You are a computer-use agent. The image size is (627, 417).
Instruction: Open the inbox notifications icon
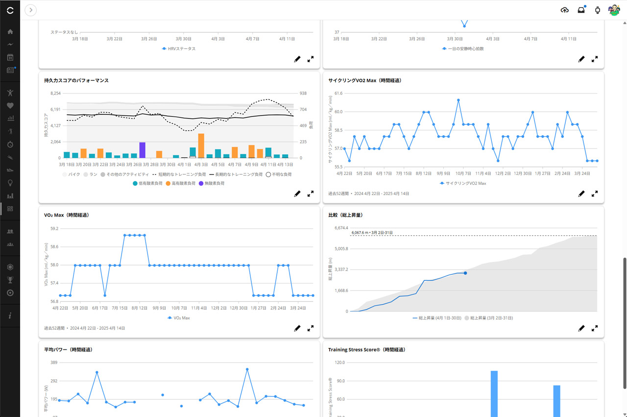(x=581, y=10)
